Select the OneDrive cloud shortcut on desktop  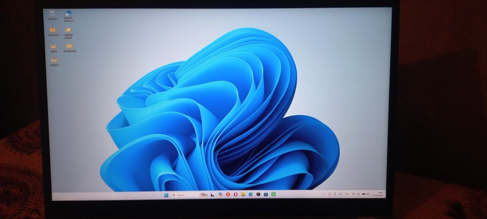click(x=69, y=16)
